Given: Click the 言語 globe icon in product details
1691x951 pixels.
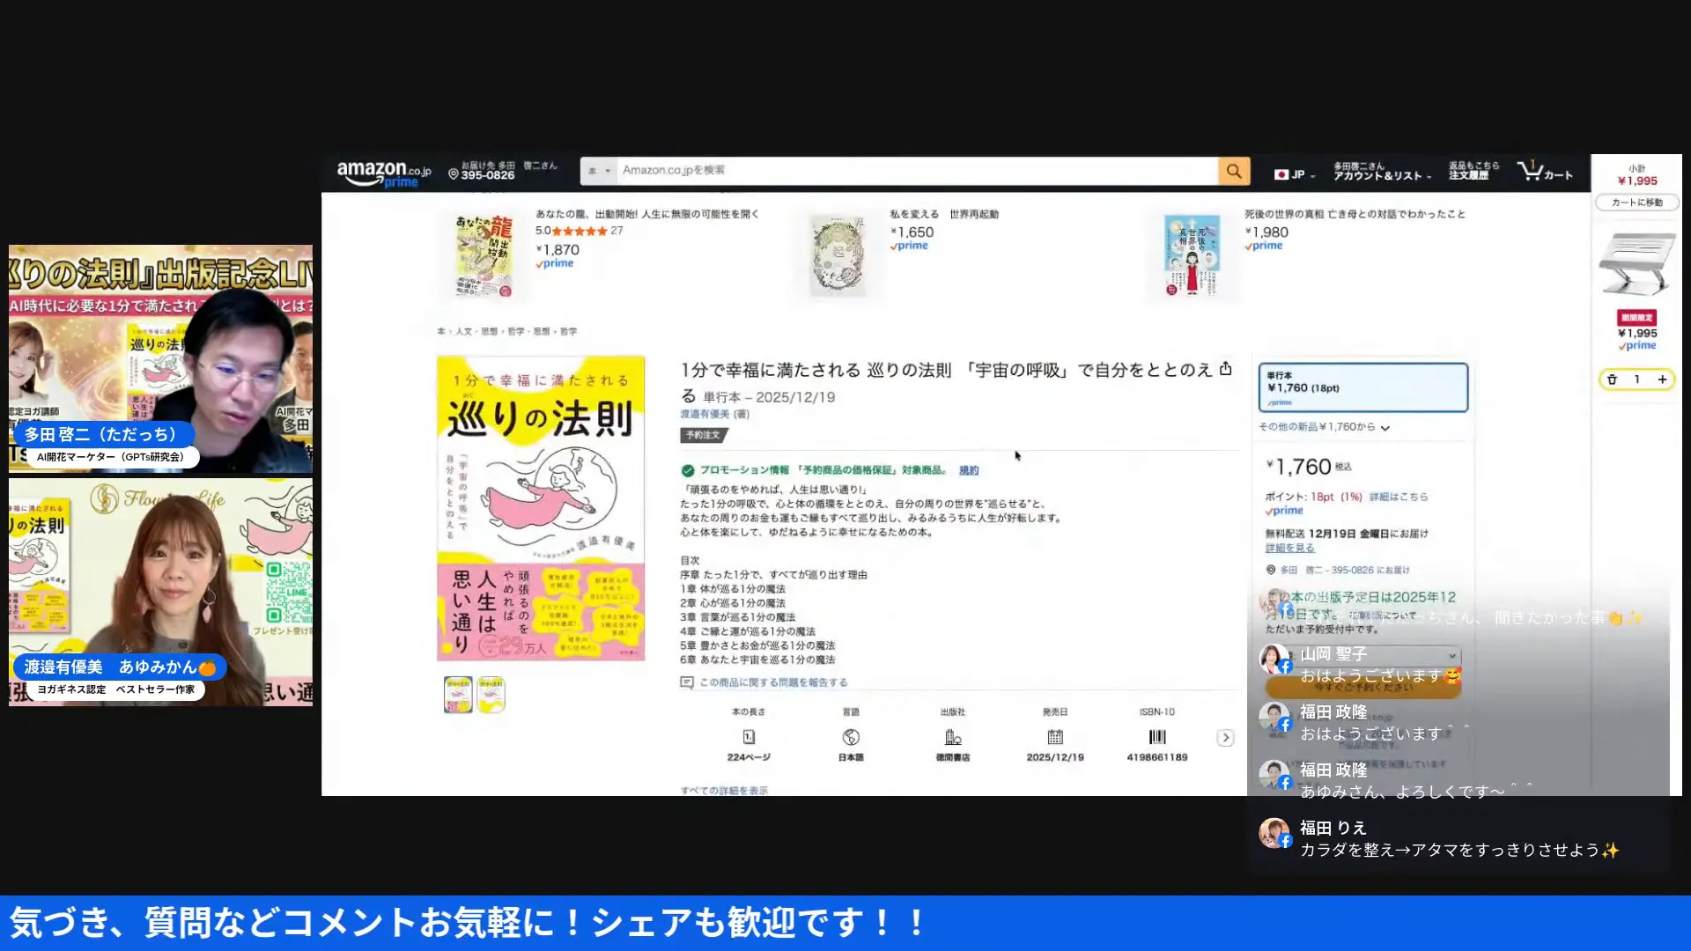Looking at the screenshot, I should click(x=851, y=738).
